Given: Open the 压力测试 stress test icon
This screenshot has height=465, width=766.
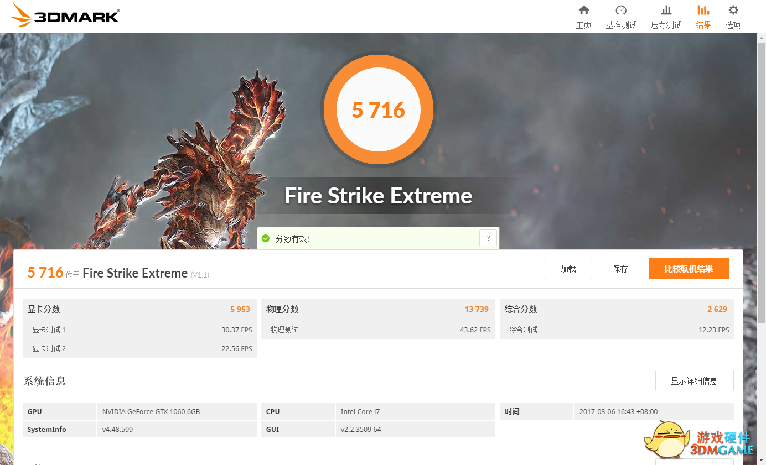Looking at the screenshot, I should coord(666,10).
